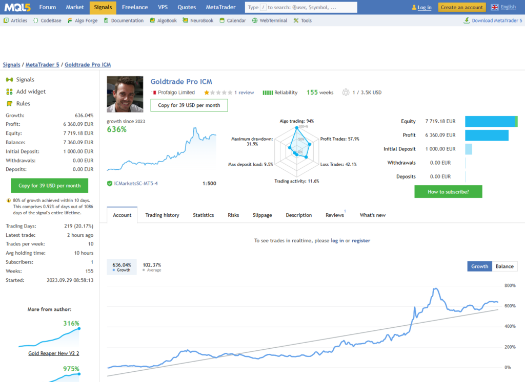Click the Profit blue bar
The image size is (525, 382).
487,135
